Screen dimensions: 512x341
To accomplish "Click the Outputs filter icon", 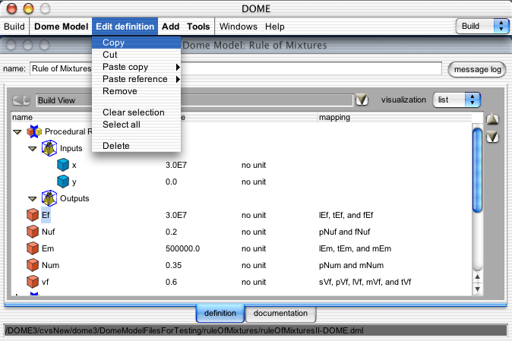I will pyautogui.click(x=49, y=198).
